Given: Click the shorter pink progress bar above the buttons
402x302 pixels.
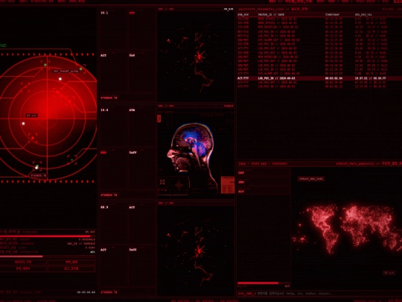Looking at the screenshot, I should pos(22,257).
